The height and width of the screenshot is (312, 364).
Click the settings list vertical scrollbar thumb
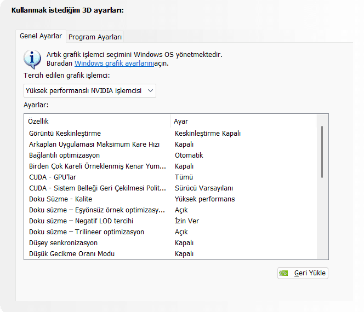pyautogui.click(x=322, y=152)
